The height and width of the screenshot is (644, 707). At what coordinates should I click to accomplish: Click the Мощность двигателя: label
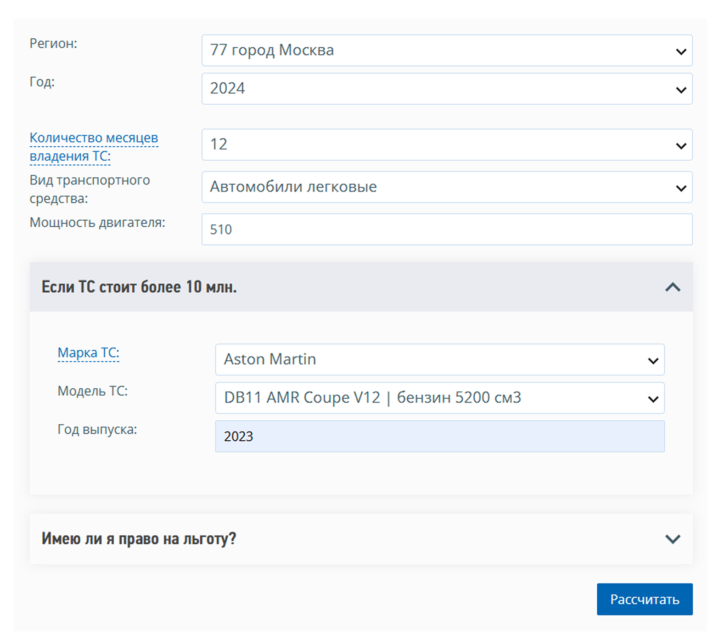coord(97,223)
